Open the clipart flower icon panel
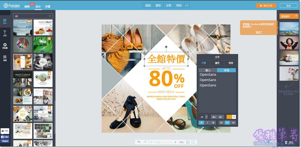301x148 pixels. [5, 46]
